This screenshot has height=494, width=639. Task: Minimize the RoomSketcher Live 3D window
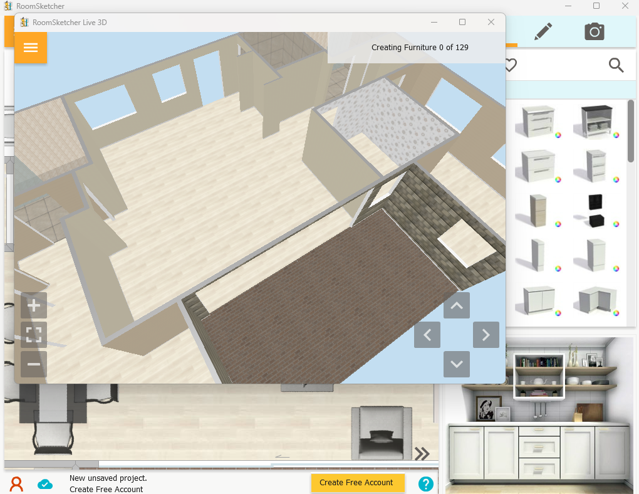point(434,22)
